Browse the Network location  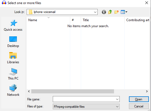13,90
